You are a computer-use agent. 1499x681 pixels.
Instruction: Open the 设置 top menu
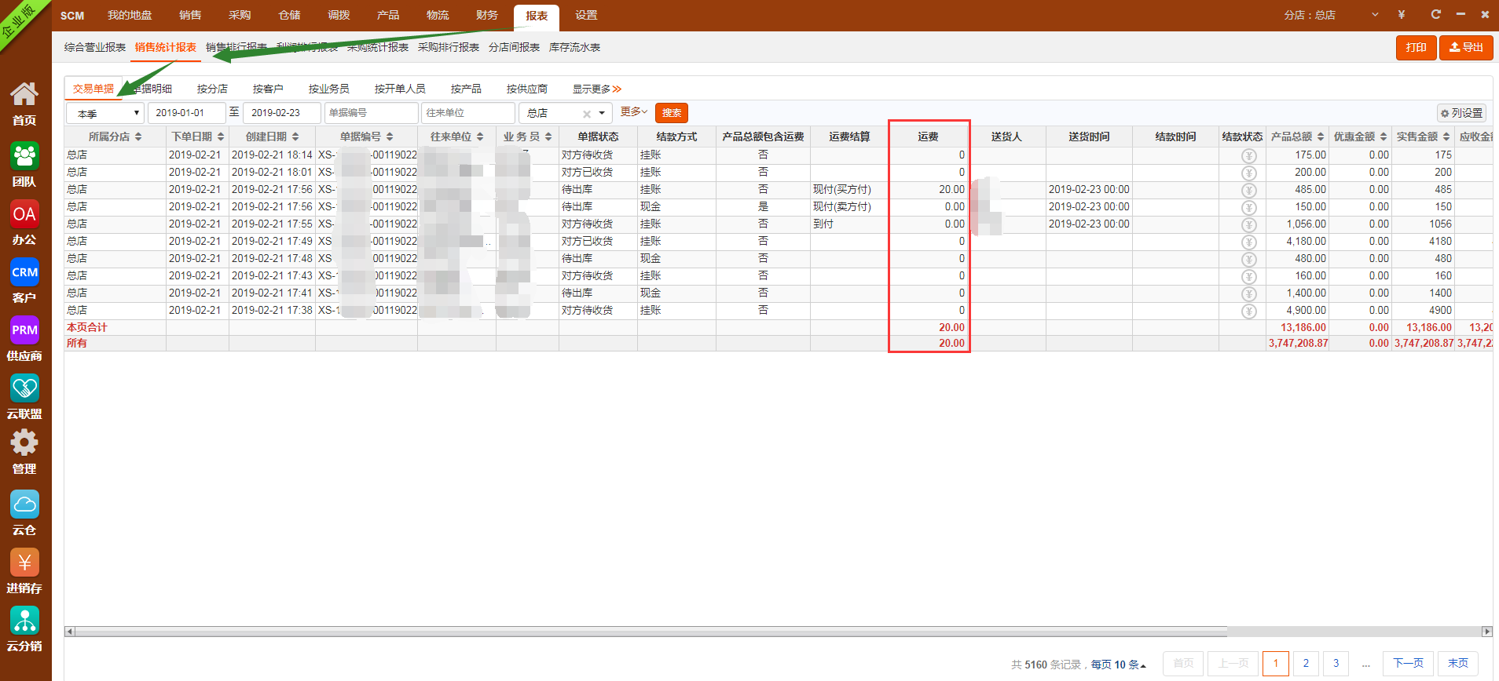[x=586, y=15]
